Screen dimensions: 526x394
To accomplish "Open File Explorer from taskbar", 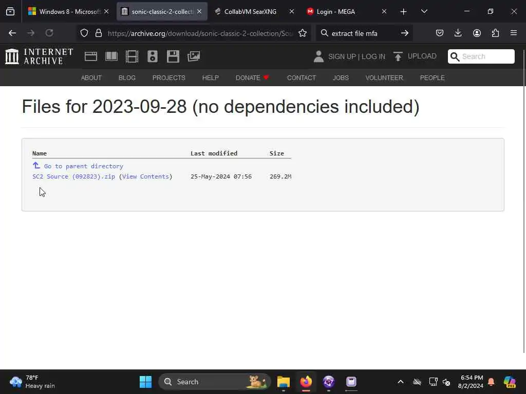I will coord(284,382).
